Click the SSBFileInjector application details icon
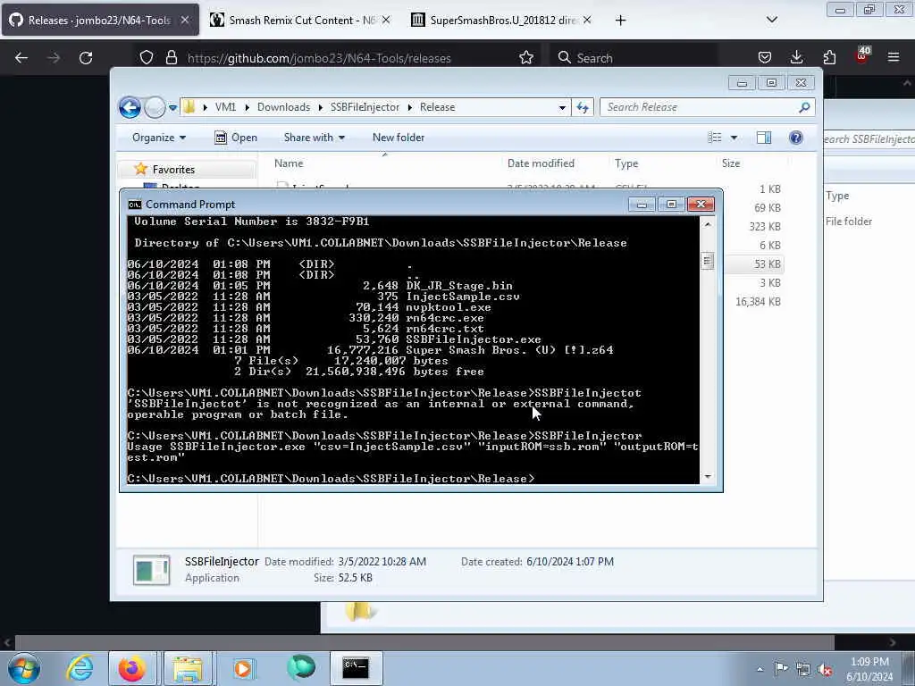 (x=152, y=570)
